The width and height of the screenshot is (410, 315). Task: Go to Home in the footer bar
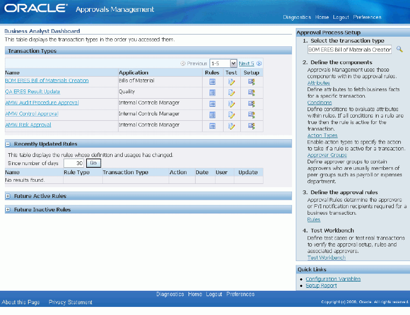(x=195, y=295)
